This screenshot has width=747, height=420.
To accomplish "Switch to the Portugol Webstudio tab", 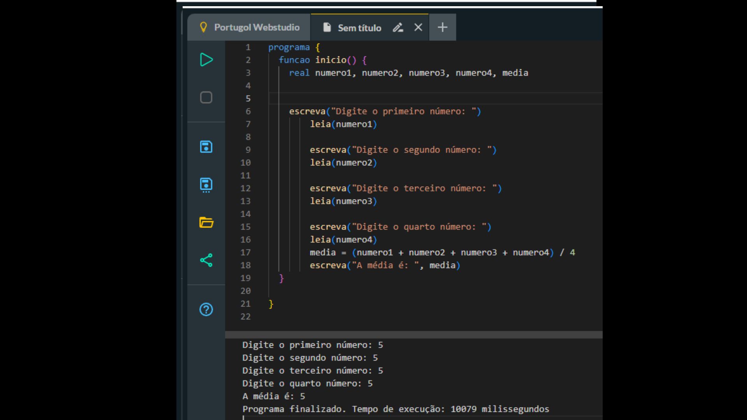I will click(257, 28).
